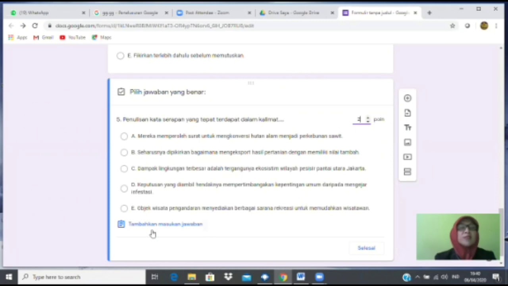
Task: Reload the page in Chrome
Action: pyautogui.click(x=35, y=25)
